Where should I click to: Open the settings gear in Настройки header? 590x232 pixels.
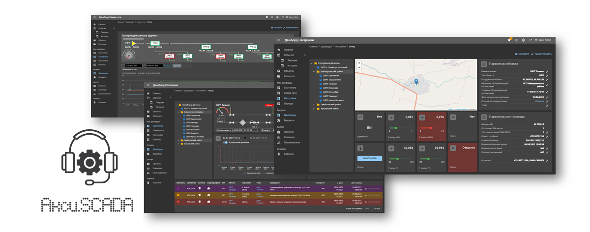click(x=524, y=39)
